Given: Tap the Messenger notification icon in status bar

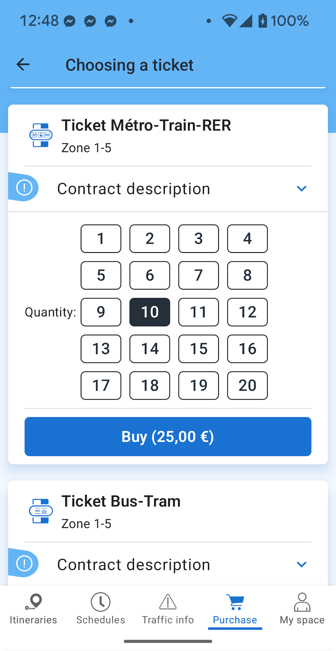Looking at the screenshot, I should pos(70,21).
